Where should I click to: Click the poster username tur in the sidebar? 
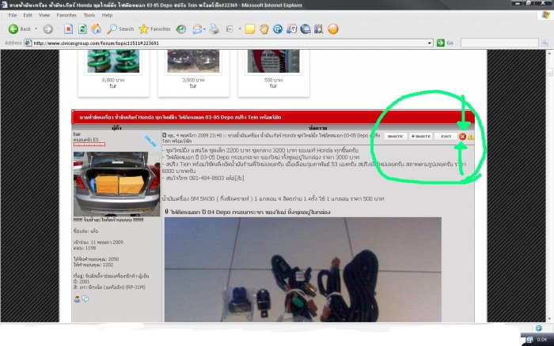pos(77,134)
